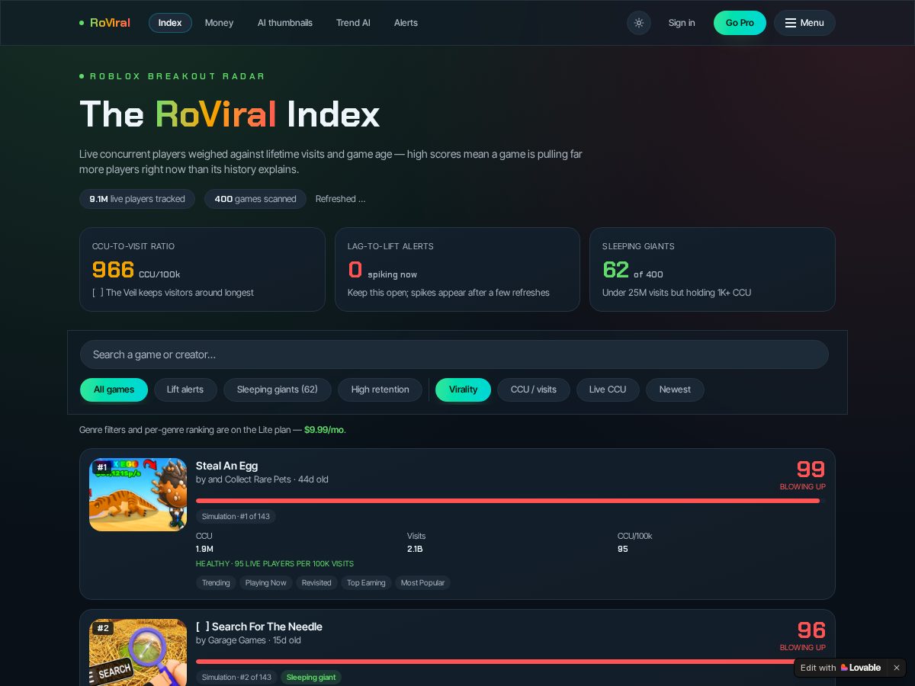915x686 pixels.
Task: Filter by Sleeping giants (62)
Action: pyautogui.click(x=278, y=389)
